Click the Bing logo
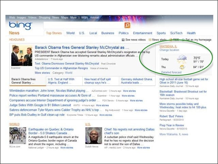 [20, 26]
